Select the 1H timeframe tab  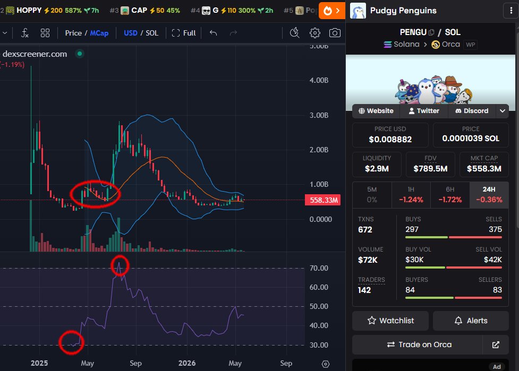click(x=411, y=195)
